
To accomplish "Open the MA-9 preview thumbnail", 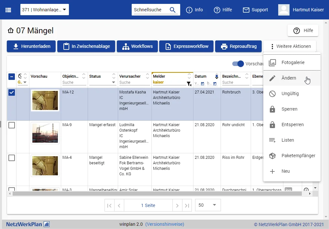I will coord(45,133).
